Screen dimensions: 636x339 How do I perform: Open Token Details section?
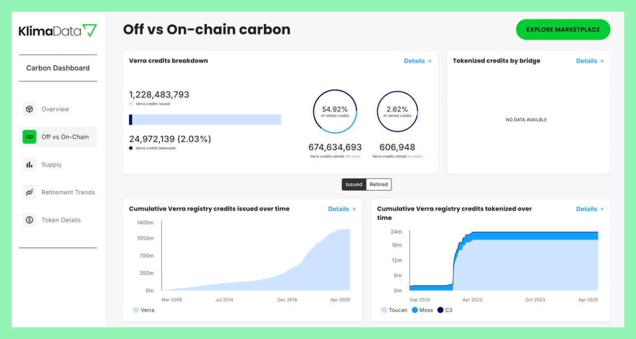pos(58,220)
